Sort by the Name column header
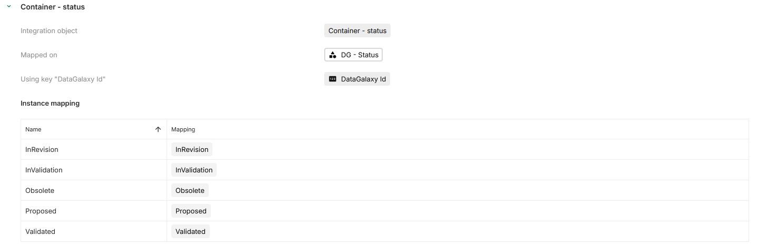The width and height of the screenshot is (757, 246). [x=33, y=129]
